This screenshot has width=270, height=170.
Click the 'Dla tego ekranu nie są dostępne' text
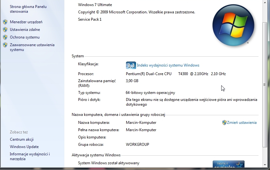point(192,102)
